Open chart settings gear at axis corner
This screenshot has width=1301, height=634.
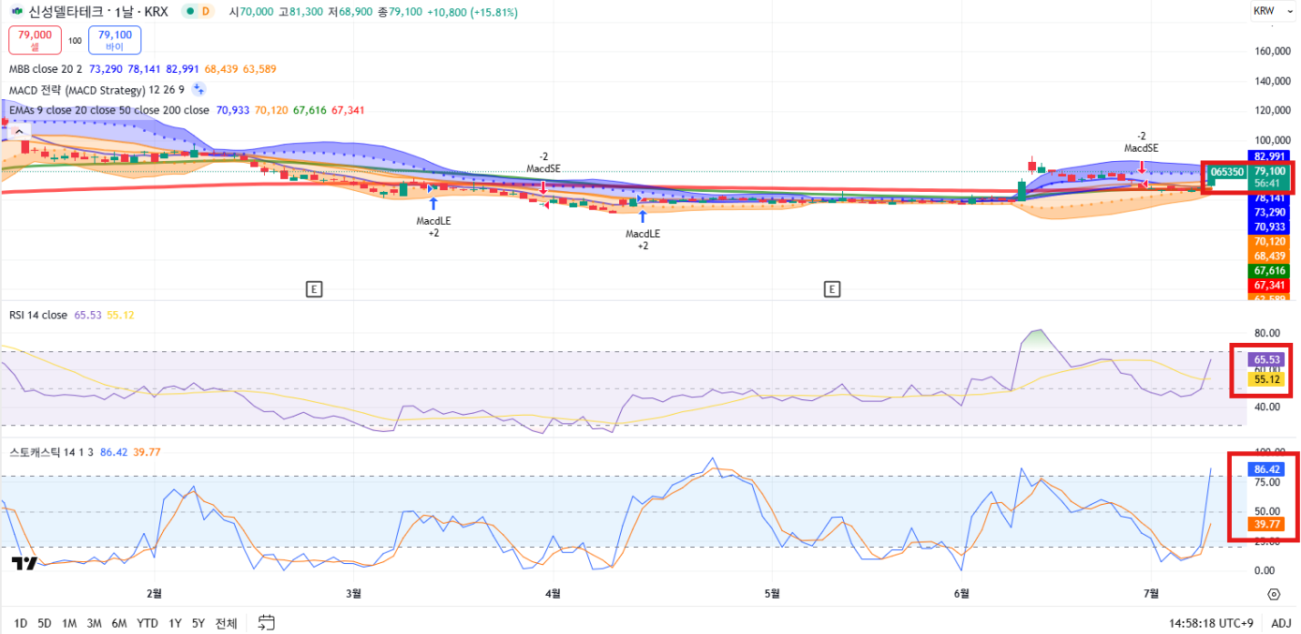(1274, 594)
